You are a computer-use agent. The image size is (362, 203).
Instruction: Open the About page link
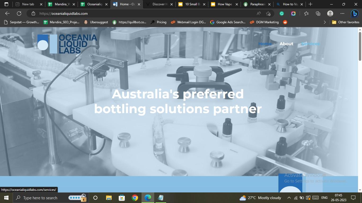286,44
